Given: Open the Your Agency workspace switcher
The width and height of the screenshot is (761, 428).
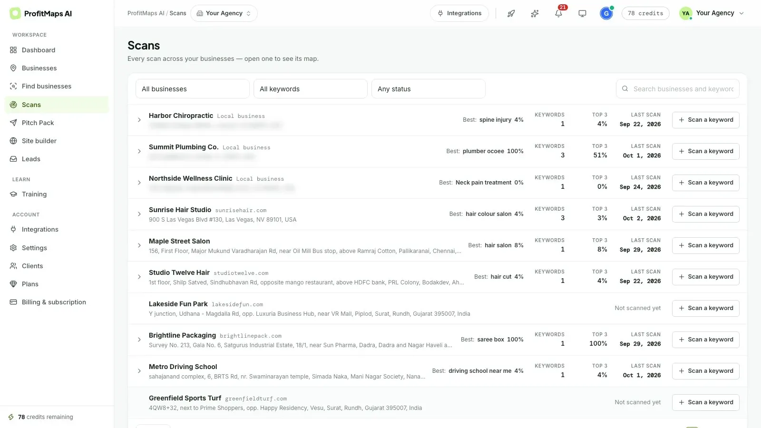Looking at the screenshot, I should (224, 13).
